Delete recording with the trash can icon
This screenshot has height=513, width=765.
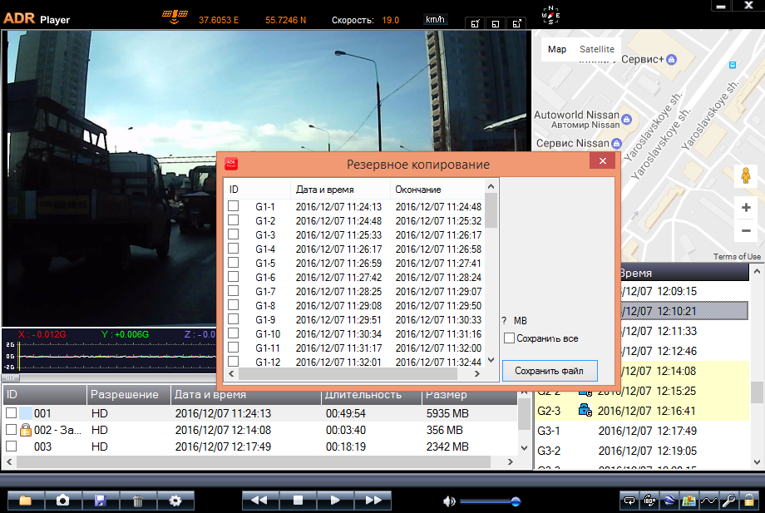pos(137,501)
